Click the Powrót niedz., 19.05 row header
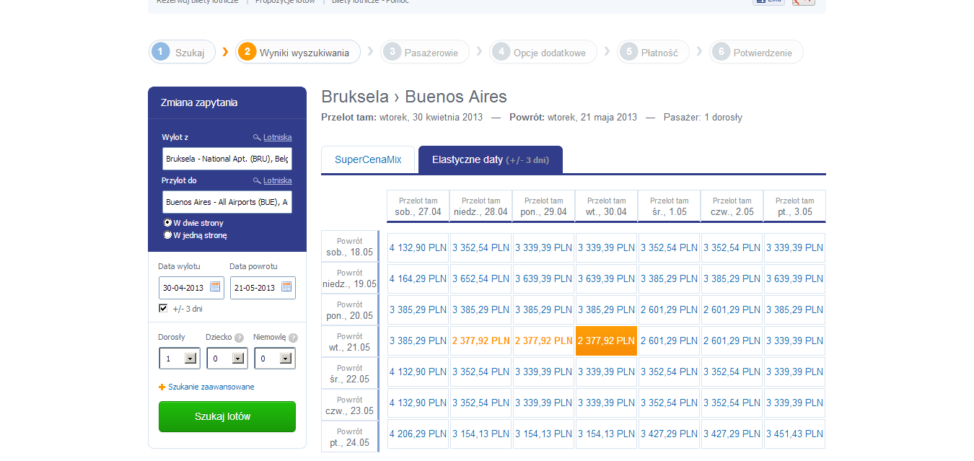The width and height of the screenshot is (974, 461). click(x=350, y=278)
